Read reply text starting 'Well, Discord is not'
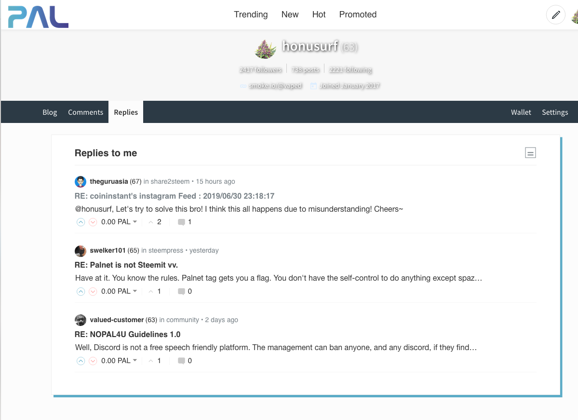Screen dimensions: 578x420 tap(276, 347)
